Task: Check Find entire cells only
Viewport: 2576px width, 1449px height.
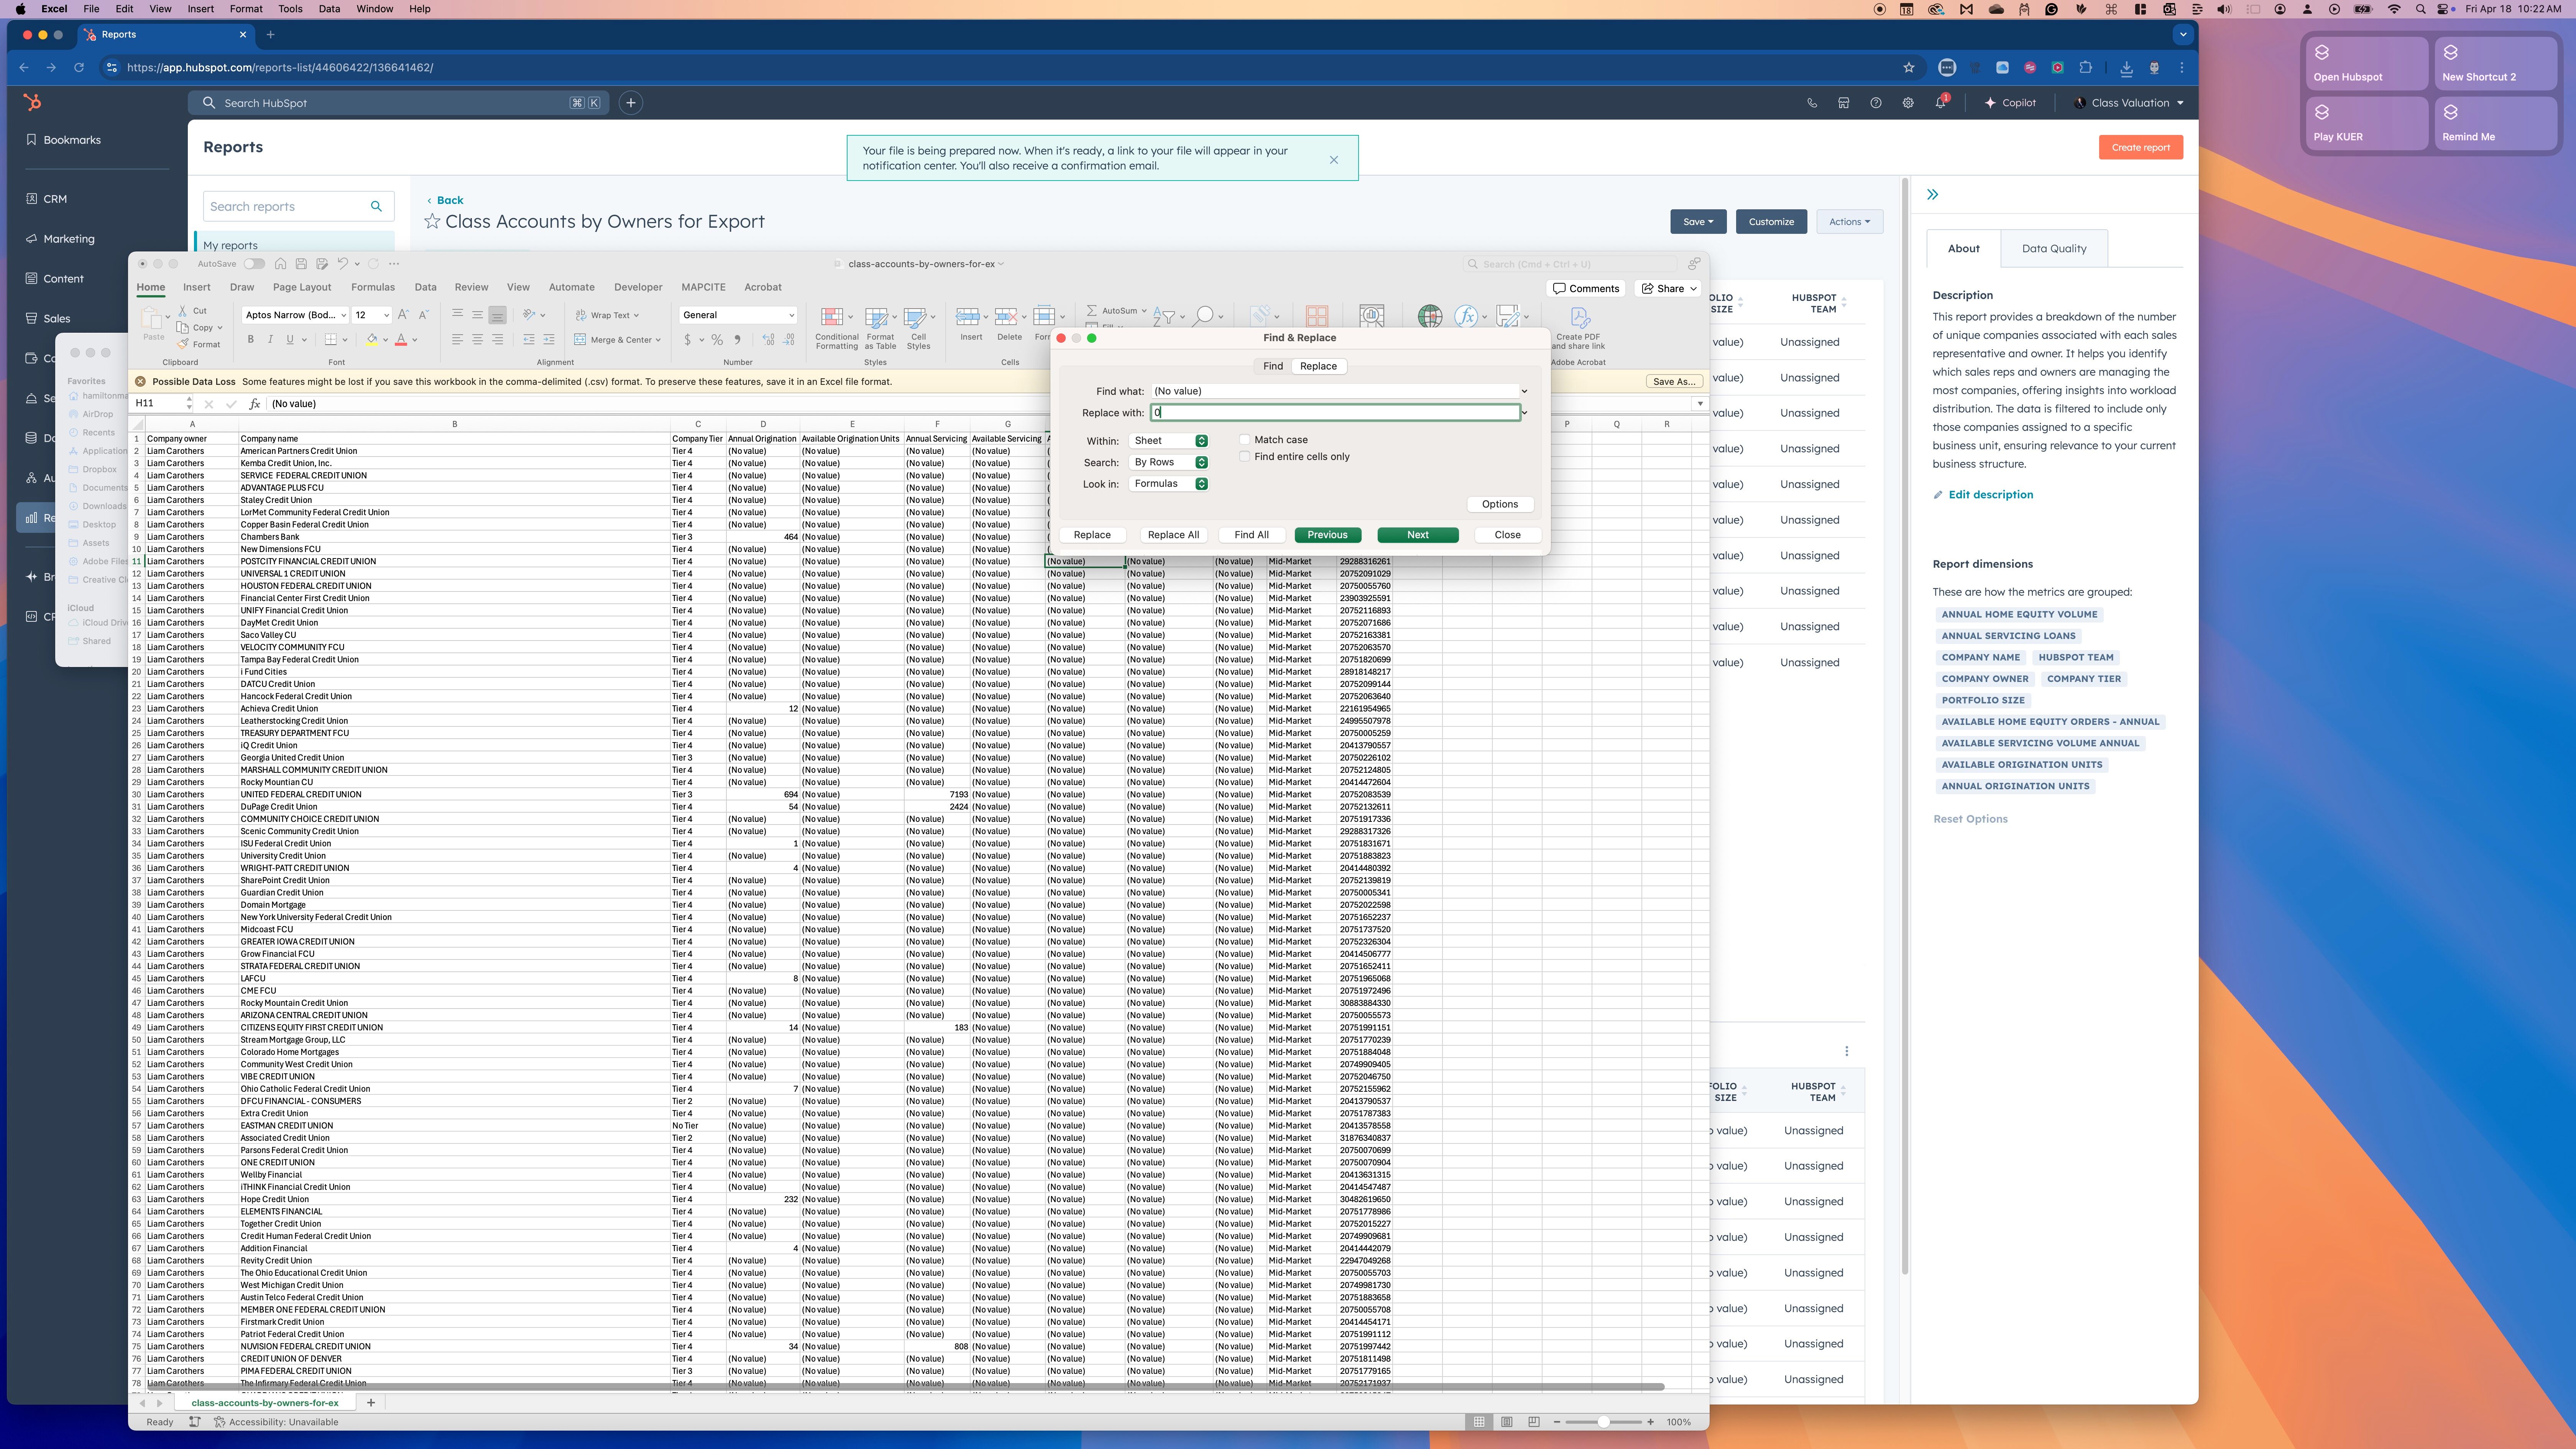Action: point(1245,456)
